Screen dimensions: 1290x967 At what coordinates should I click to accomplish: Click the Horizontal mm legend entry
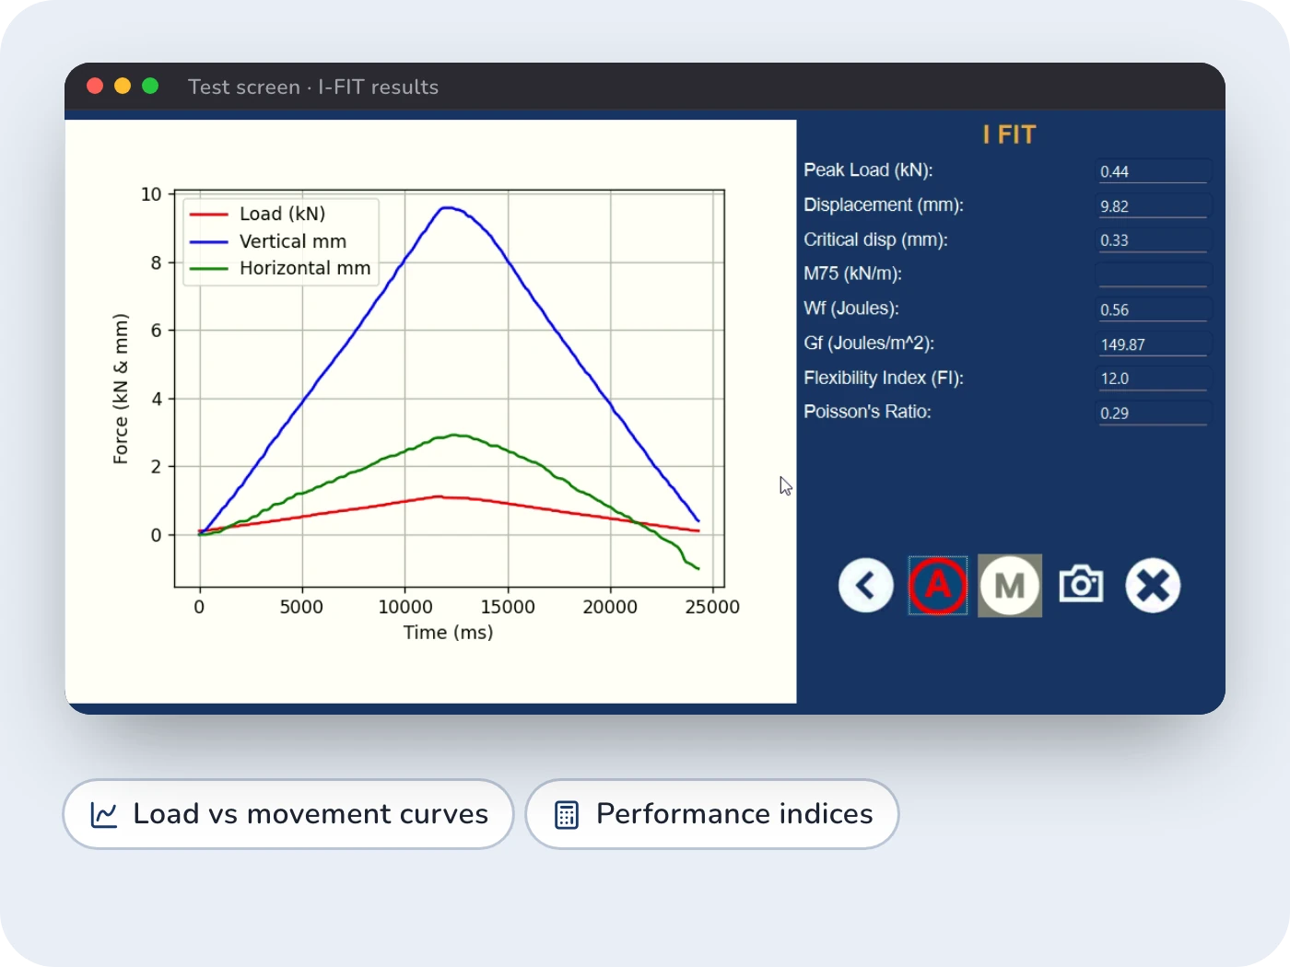(x=280, y=268)
